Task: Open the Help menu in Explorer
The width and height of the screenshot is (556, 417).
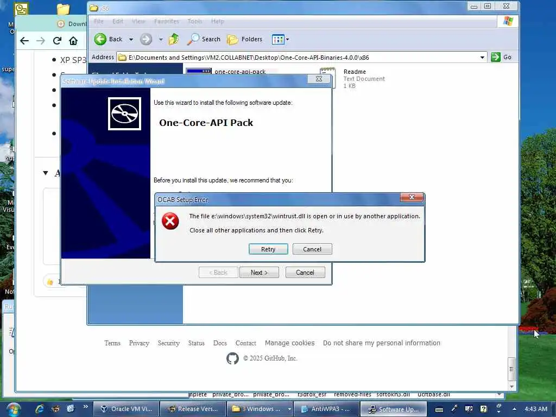Action: [217, 21]
